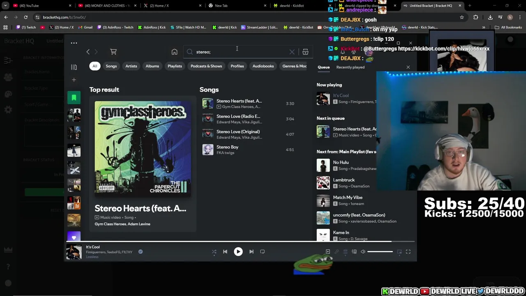Open the Gym Class Heroes artist link

pos(110,224)
